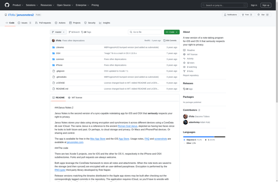Open the Actions tab
Viewport: 278px width, 182px height.
pos(60,23)
